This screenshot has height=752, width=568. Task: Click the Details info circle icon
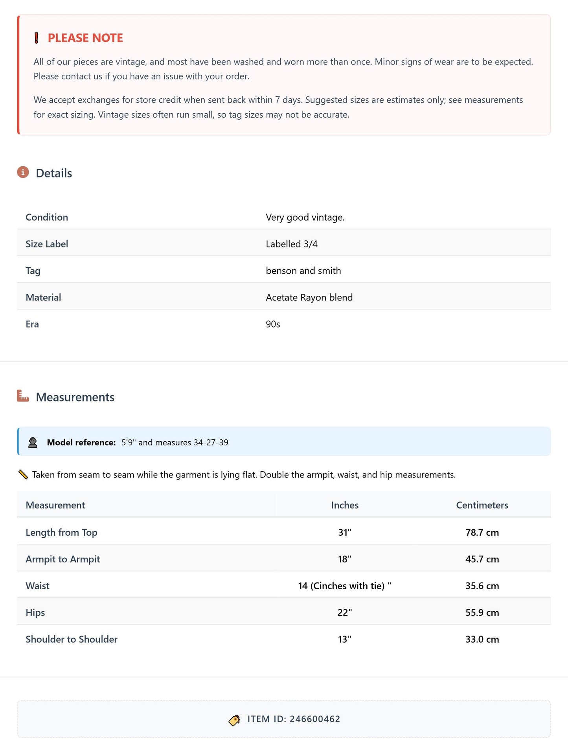coord(23,172)
